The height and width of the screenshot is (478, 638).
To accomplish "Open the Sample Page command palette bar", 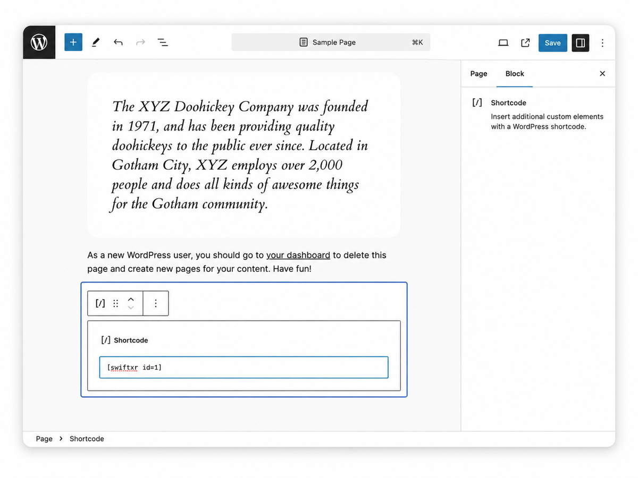I will coord(331,42).
